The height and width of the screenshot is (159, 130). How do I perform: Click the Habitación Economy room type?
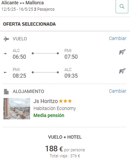[54, 108]
